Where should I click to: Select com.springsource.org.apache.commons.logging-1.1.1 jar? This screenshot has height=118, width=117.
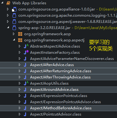68,15
